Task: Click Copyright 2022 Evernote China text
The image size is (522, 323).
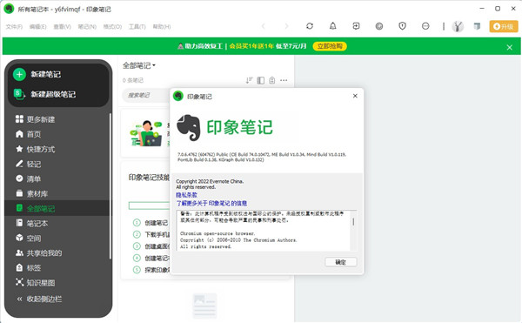Action: coord(210,181)
